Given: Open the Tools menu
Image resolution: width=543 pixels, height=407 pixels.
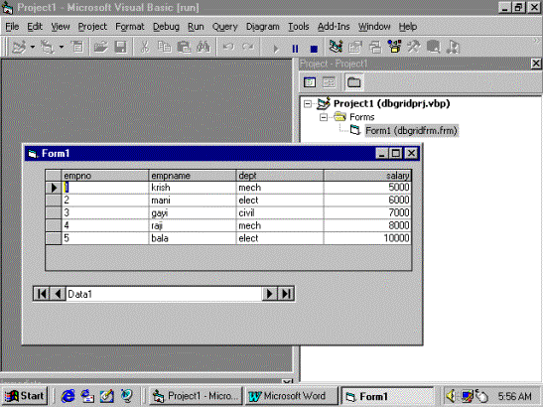Looking at the screenshot, I should point(298,27).
